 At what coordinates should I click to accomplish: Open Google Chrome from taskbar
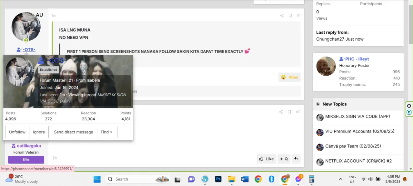click(258, 179)
